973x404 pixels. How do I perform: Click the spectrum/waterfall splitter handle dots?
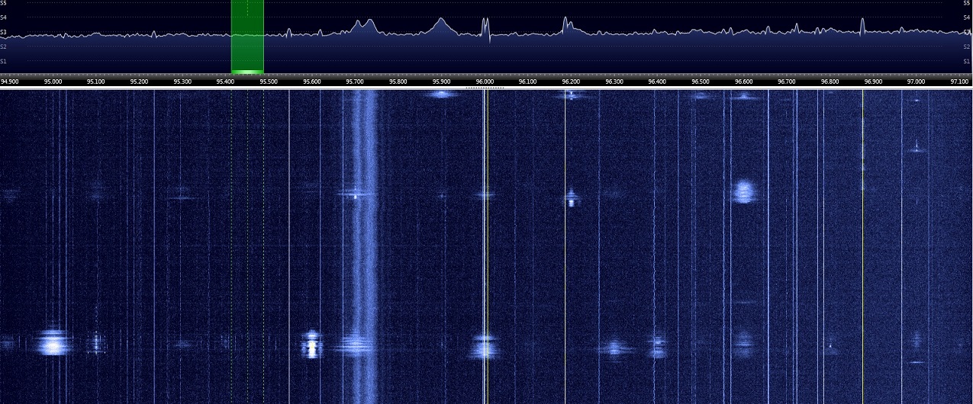click(485, 88)
